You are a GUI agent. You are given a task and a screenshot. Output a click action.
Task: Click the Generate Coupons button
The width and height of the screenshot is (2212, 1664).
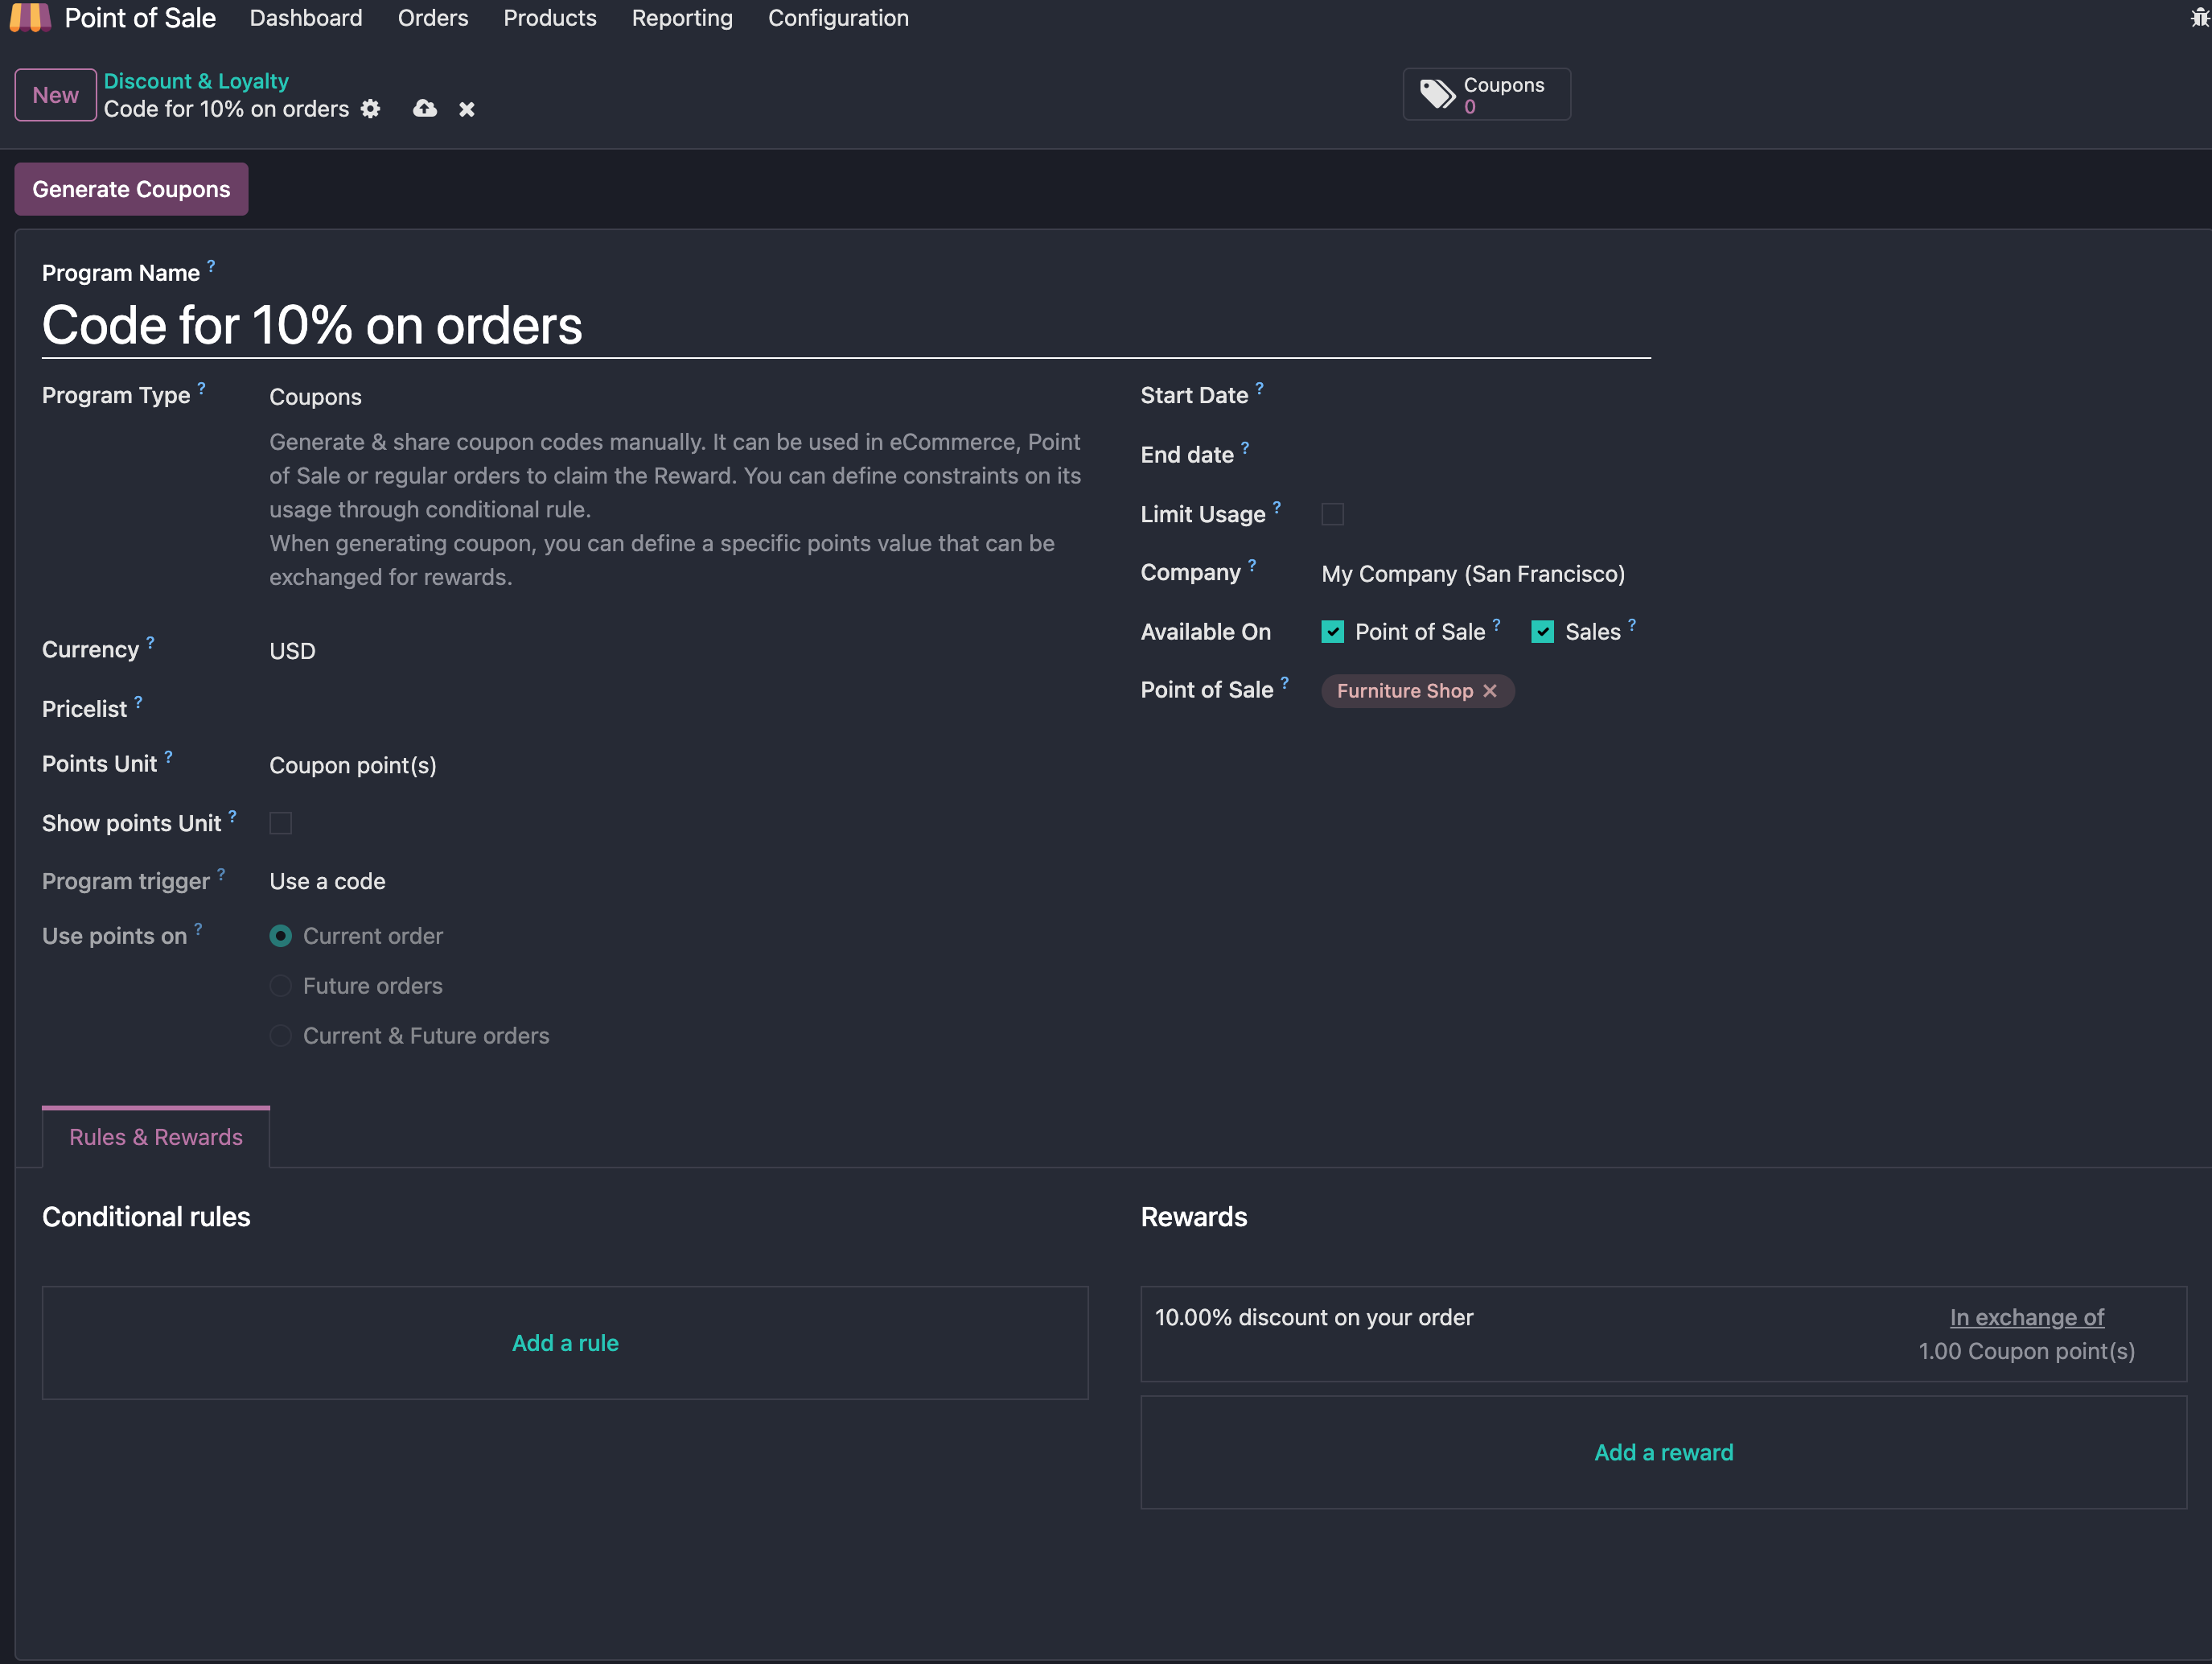131,189
